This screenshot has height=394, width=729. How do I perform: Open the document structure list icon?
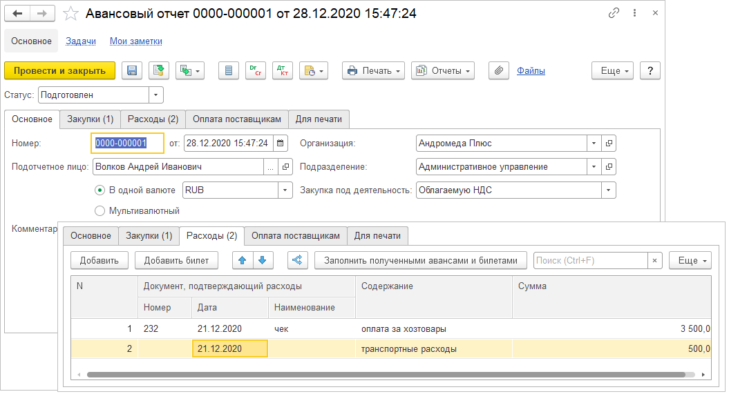pos(228,70)
